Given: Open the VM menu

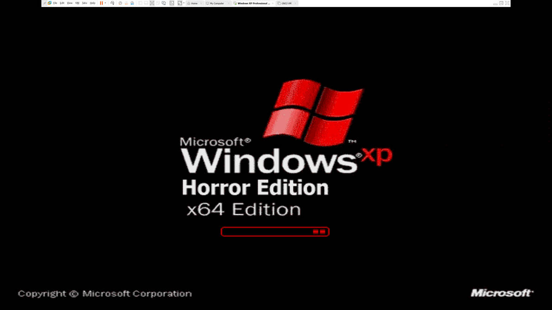Looking at the screenshot, I should pyautogui.click(x=77, y=3).
